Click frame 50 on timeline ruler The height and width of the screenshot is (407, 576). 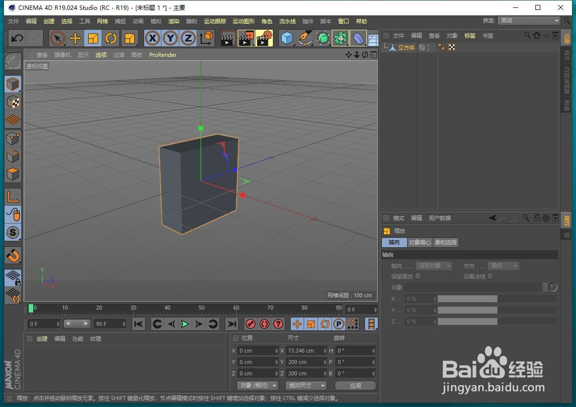pyautogui.click(x=202, y=308)
